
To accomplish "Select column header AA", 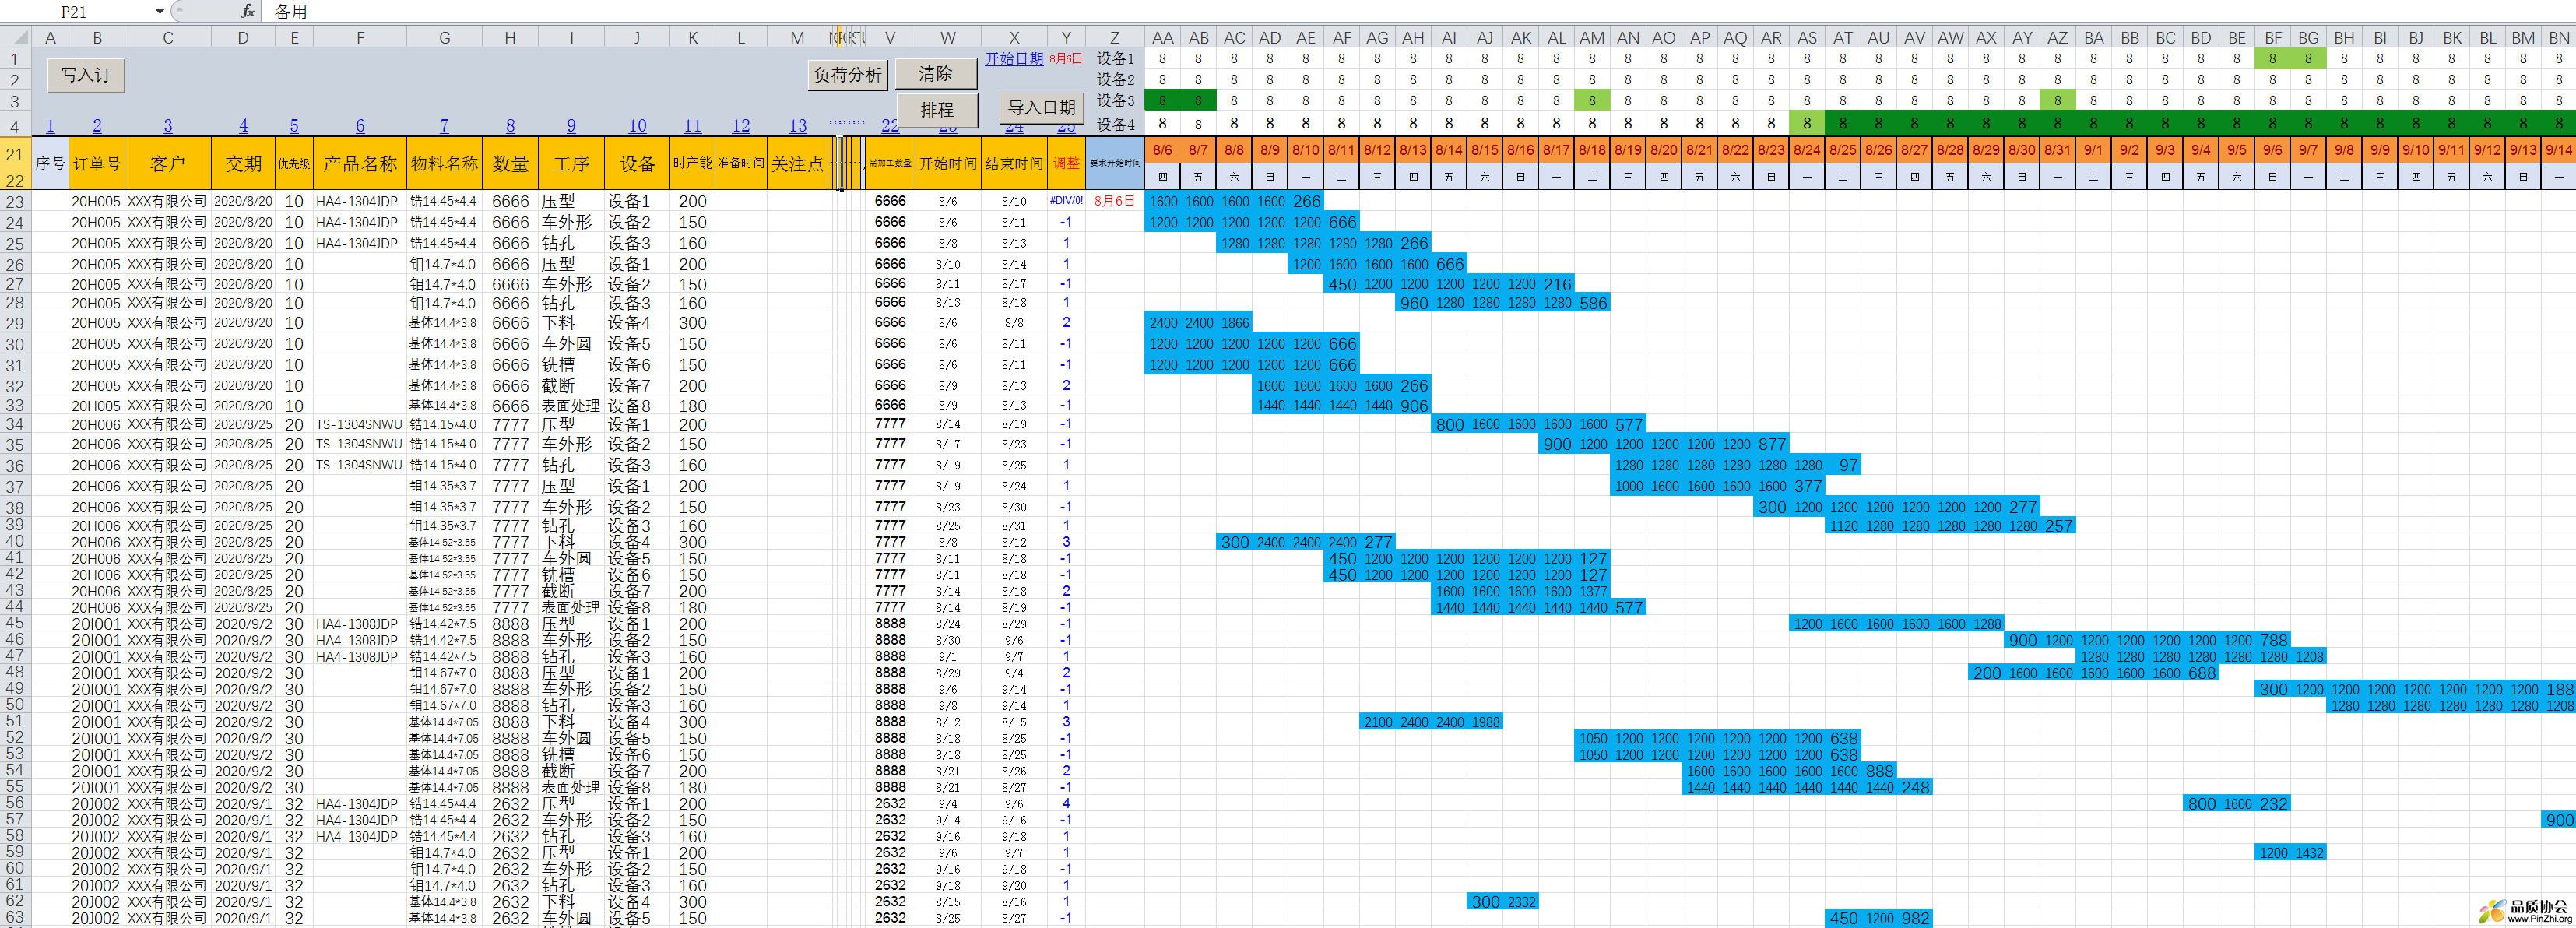I will [x=1162, y=38].
